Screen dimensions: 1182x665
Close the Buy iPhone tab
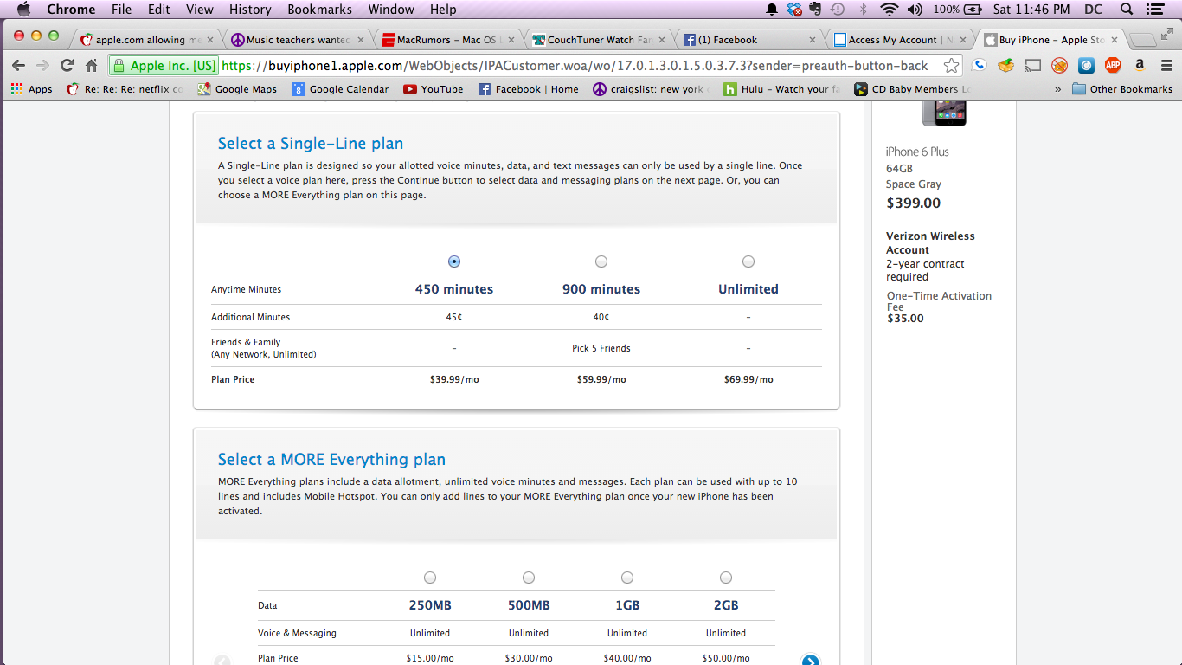click(1114, 40)
